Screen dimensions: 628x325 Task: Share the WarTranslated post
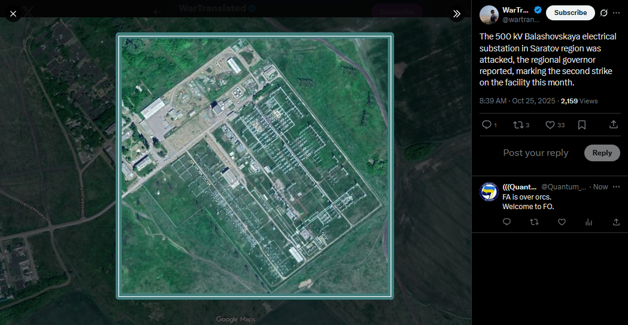click(613, 125)
